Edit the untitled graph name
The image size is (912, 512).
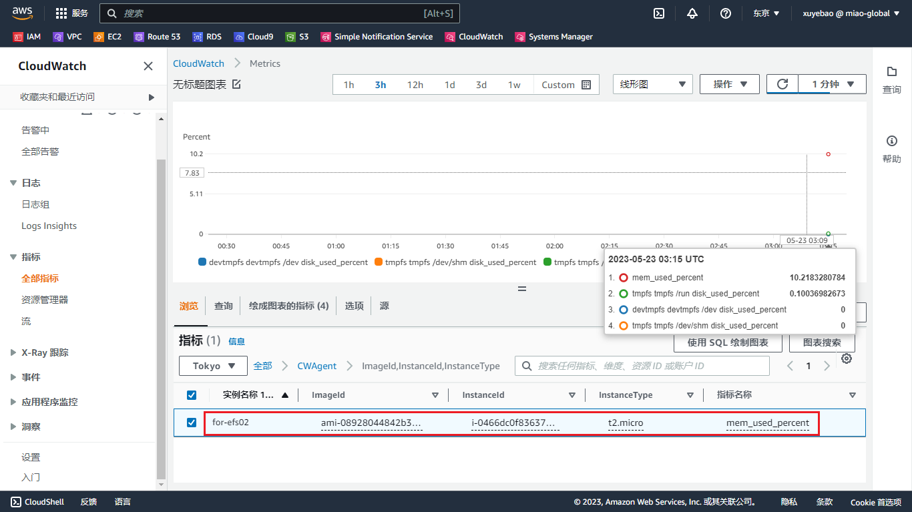236,84
